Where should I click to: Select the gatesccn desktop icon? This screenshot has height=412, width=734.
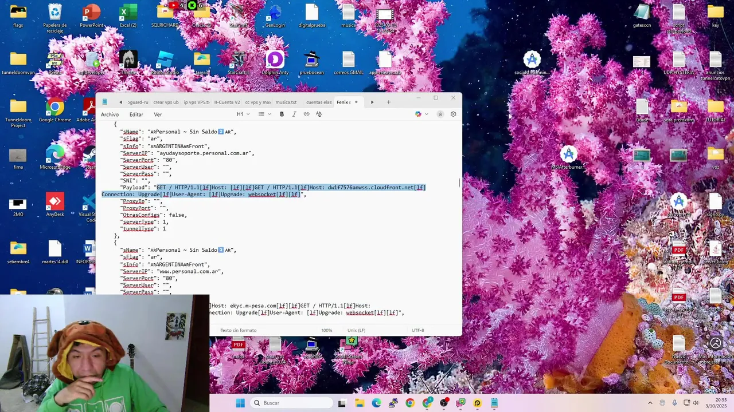642,16
